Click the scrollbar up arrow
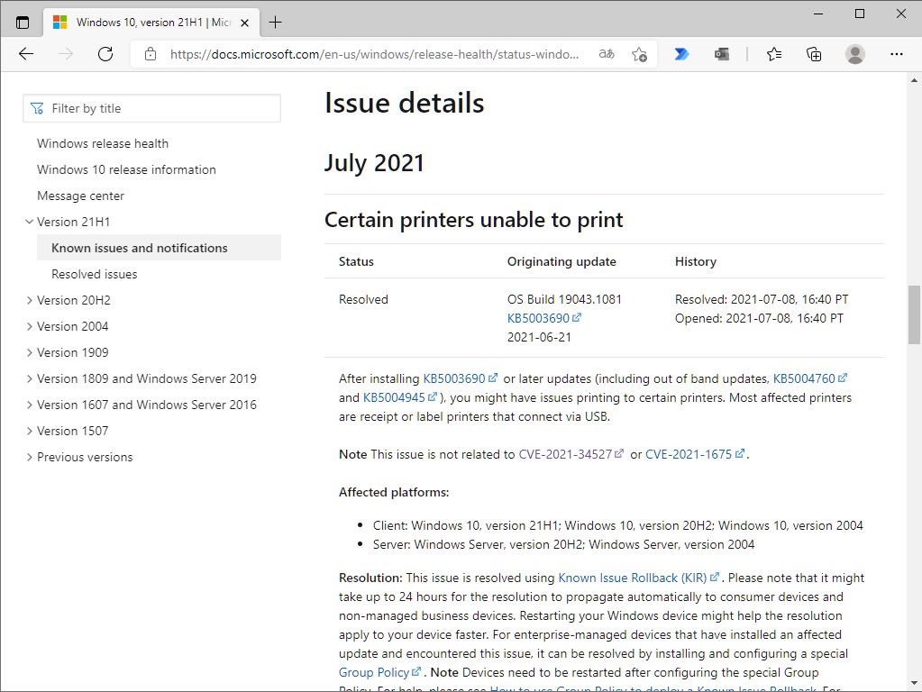This screenshot has height=692, width=922. point(914,80)
